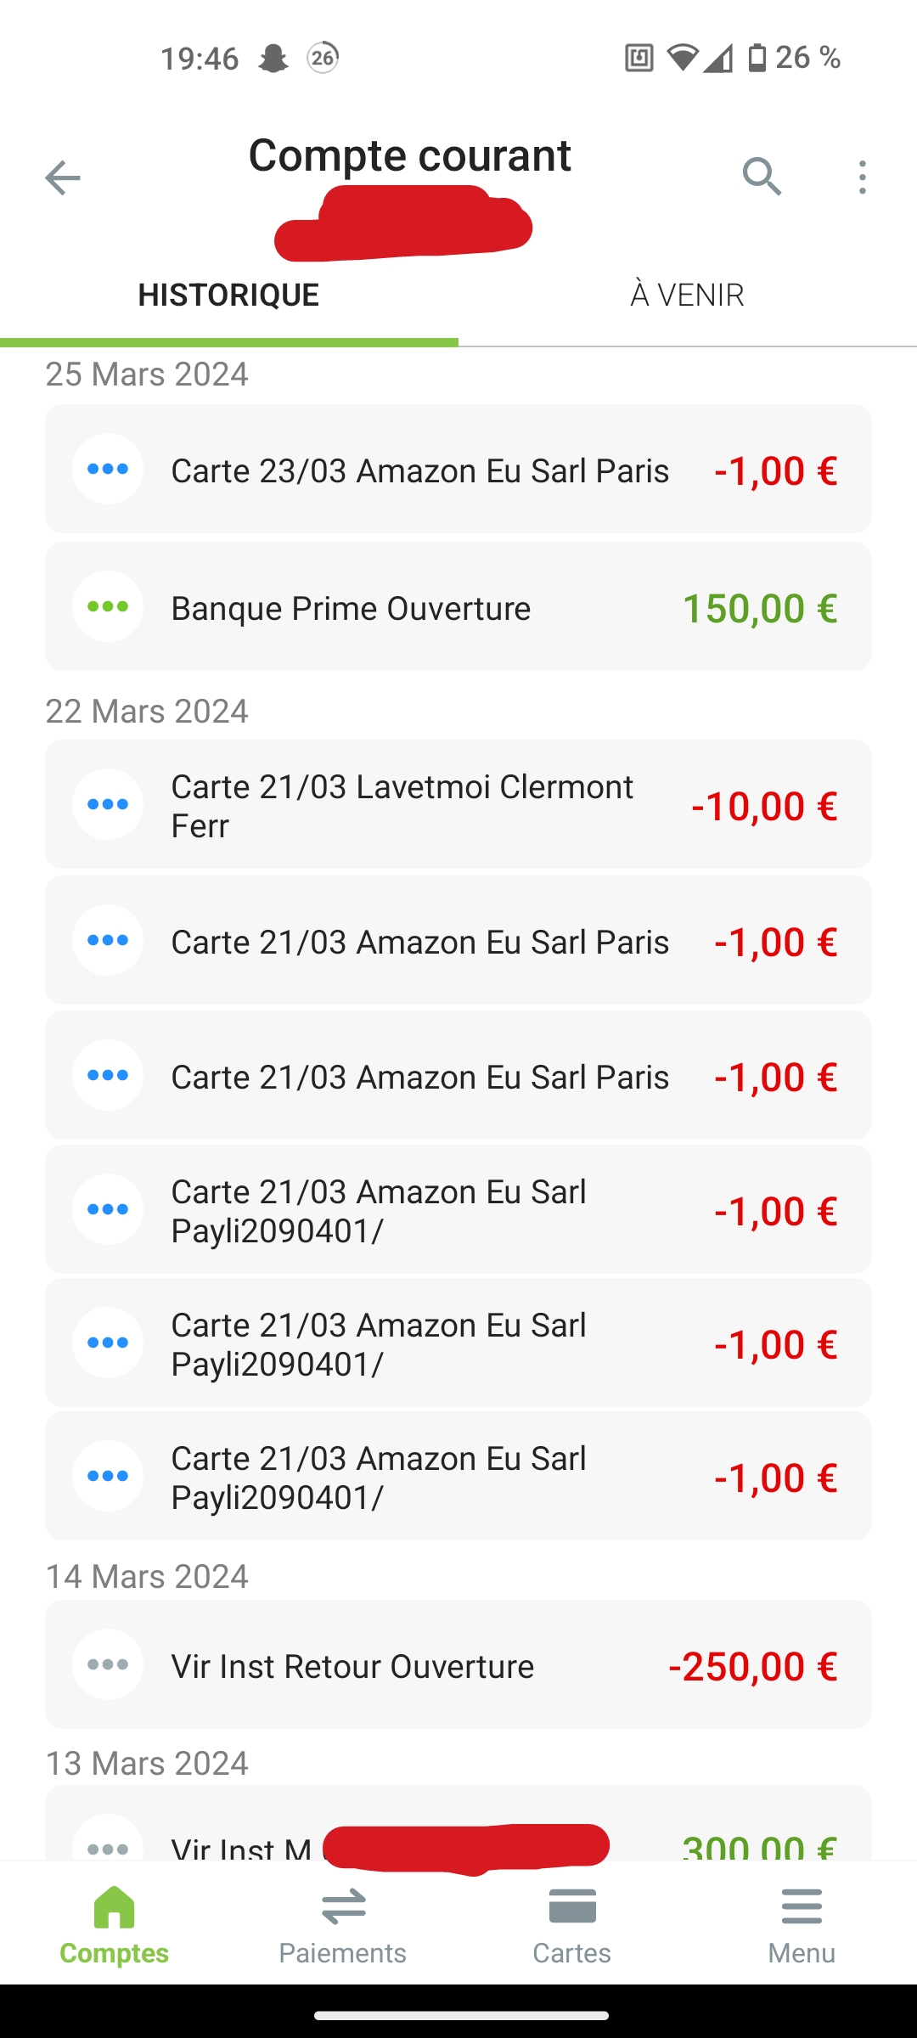Tap the back arrow icon
917x2038 pixels.
click(x=62, y=177)
